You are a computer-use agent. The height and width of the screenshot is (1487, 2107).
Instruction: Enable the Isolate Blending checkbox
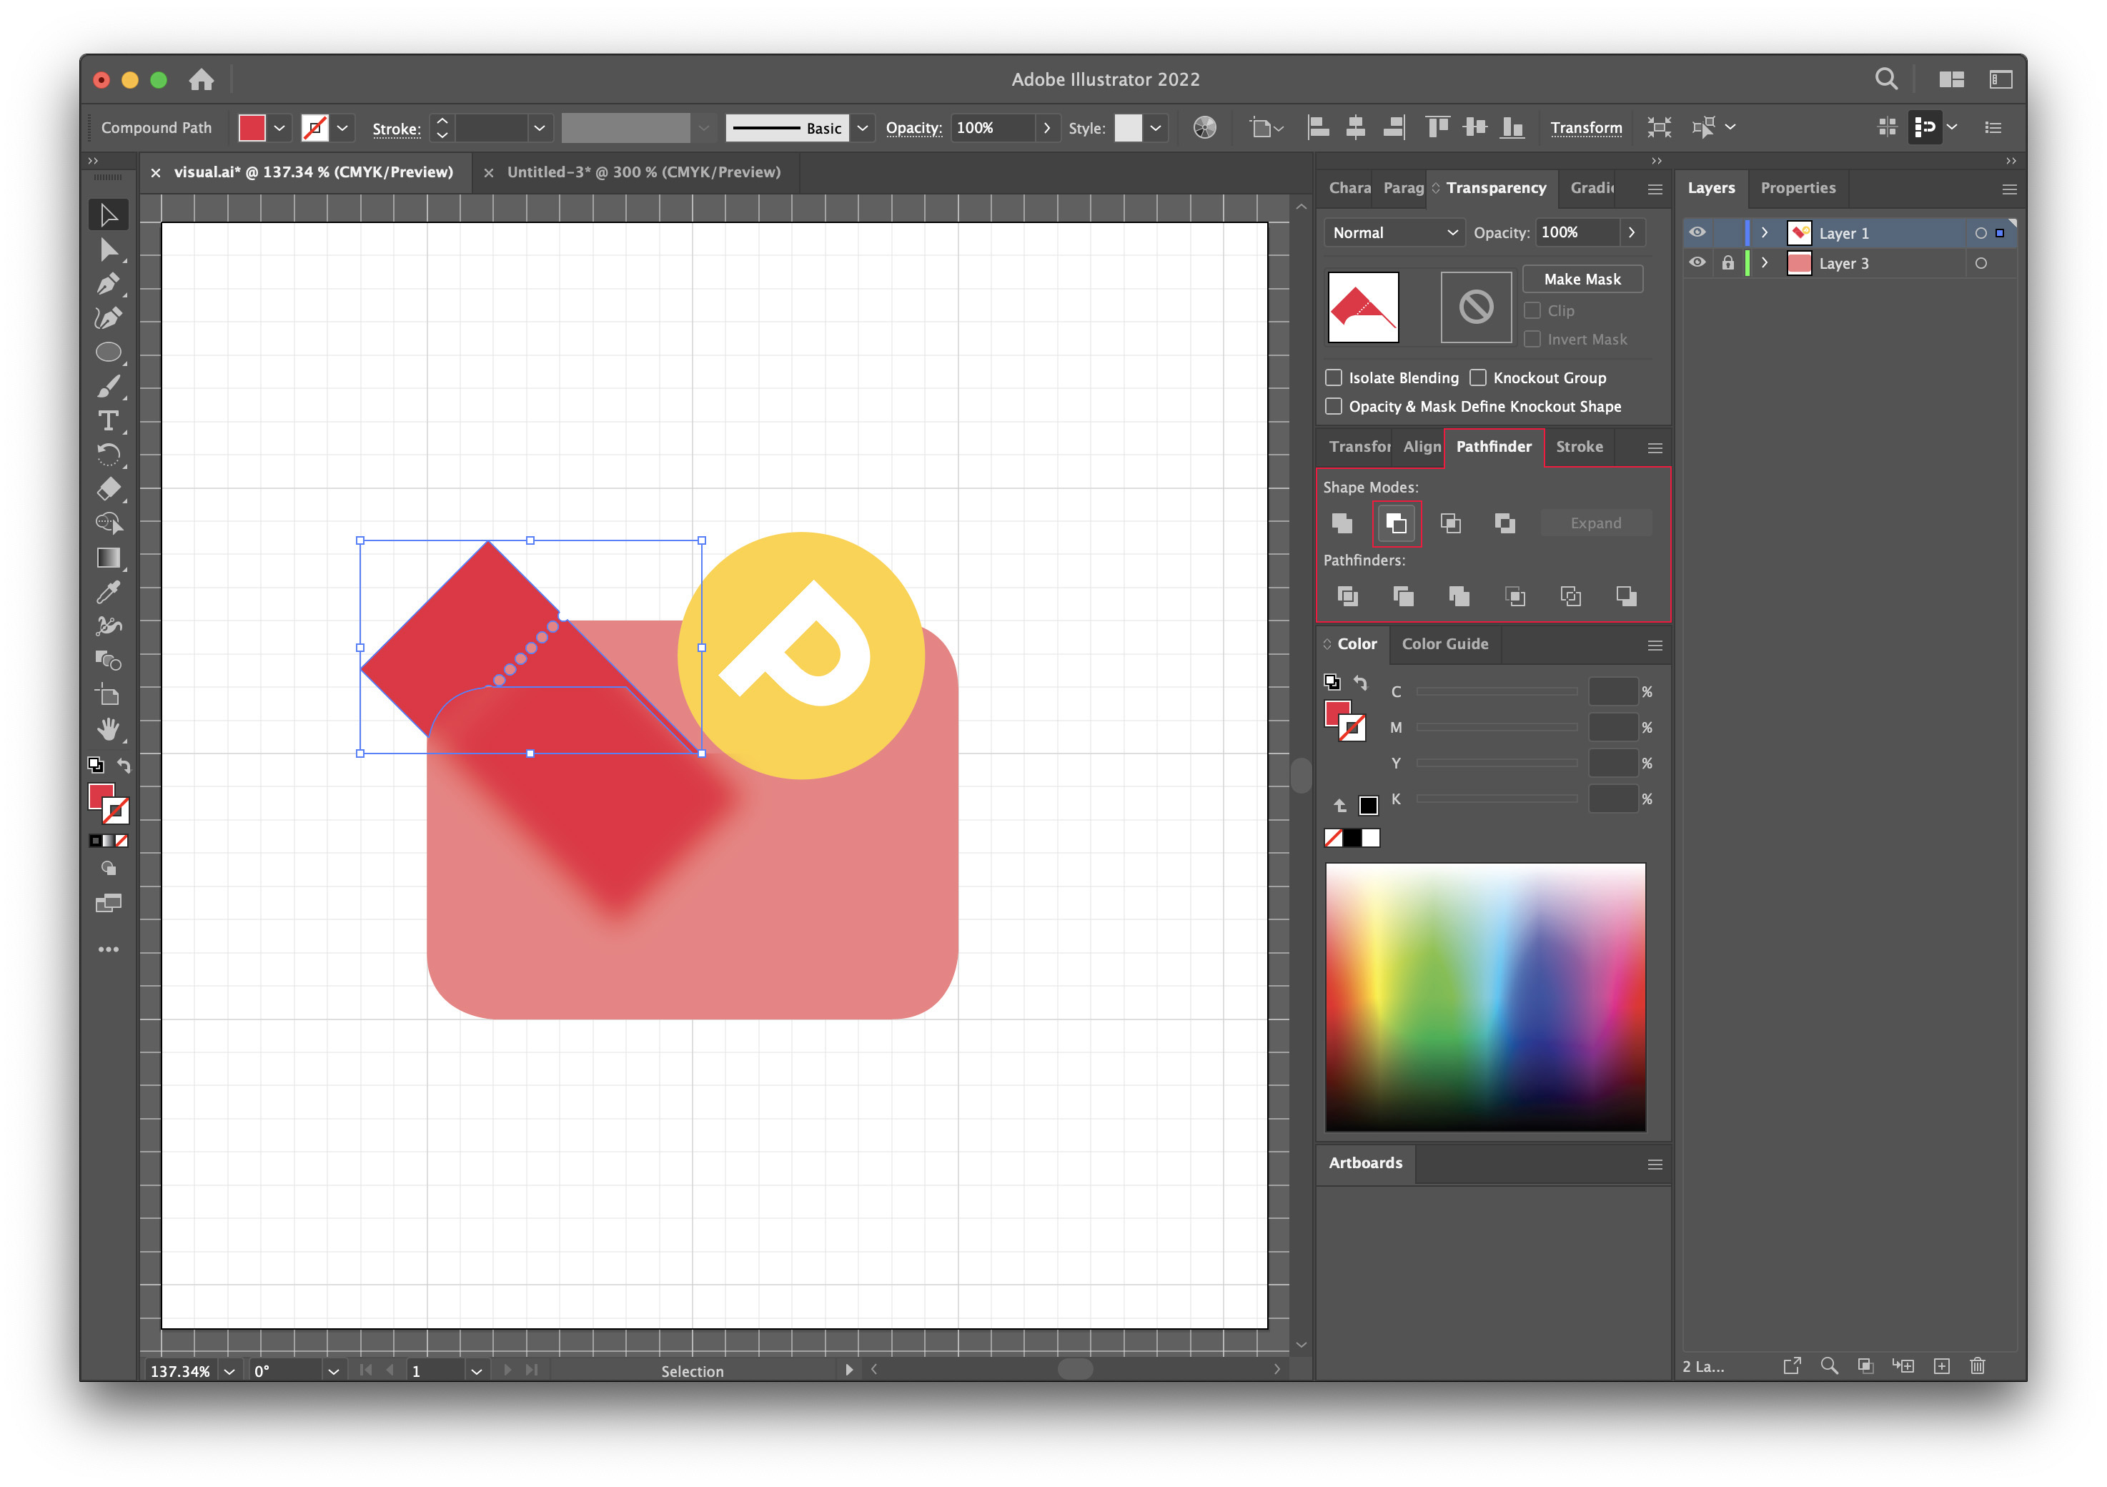click(x=1334, y=377)
